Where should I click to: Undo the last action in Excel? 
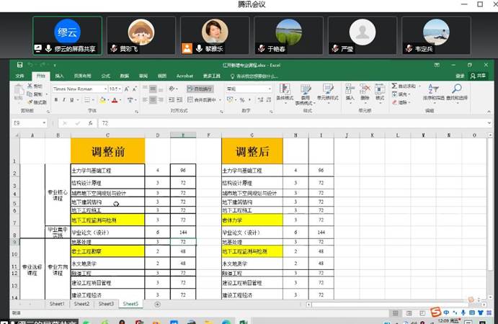tap(30, 65)
